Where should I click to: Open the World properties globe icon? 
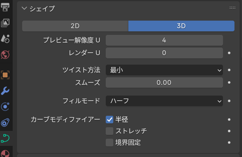pos(5,55)
